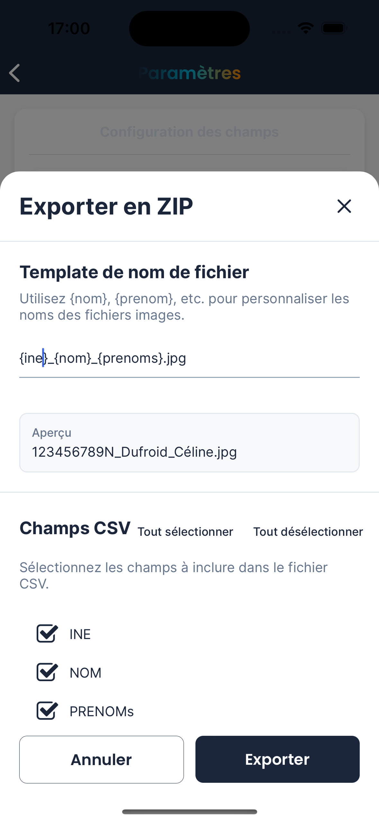Focus the filename template input field
This screenshot has width=379, height=822.
(x=189, y=358)
